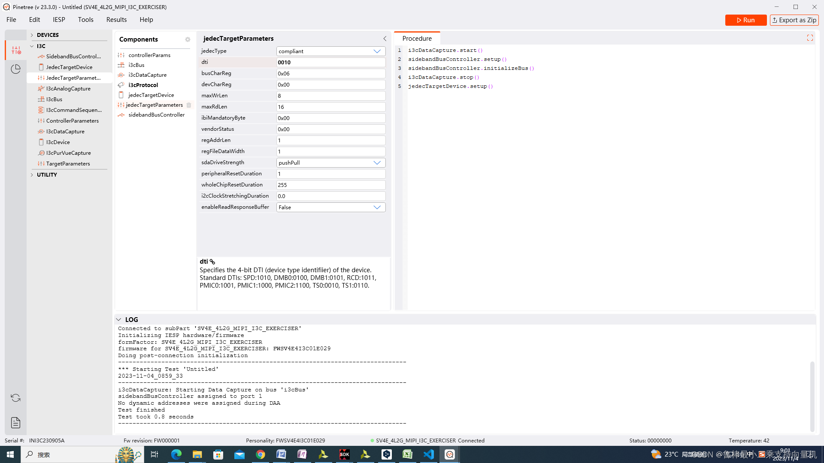This screenshot has width=824, height=463.
Task: Open the enableReadResponseBuffer dropdown
Action: 331,207
